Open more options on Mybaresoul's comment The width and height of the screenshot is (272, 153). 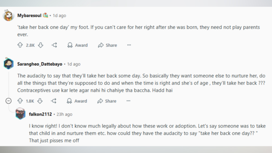click(129, 45)
